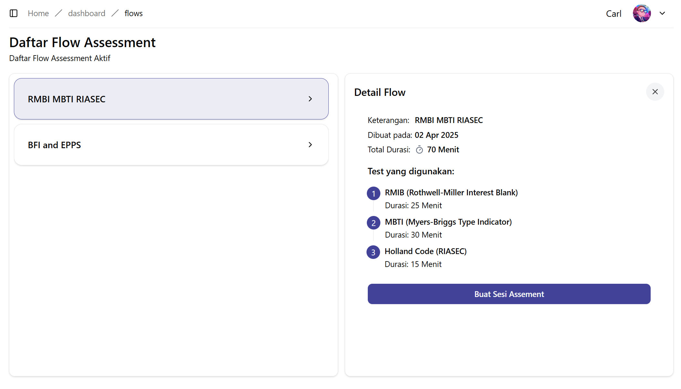Click step 2 circle for MBTI
Screen dimensions: 681x389
click(373, 223)
